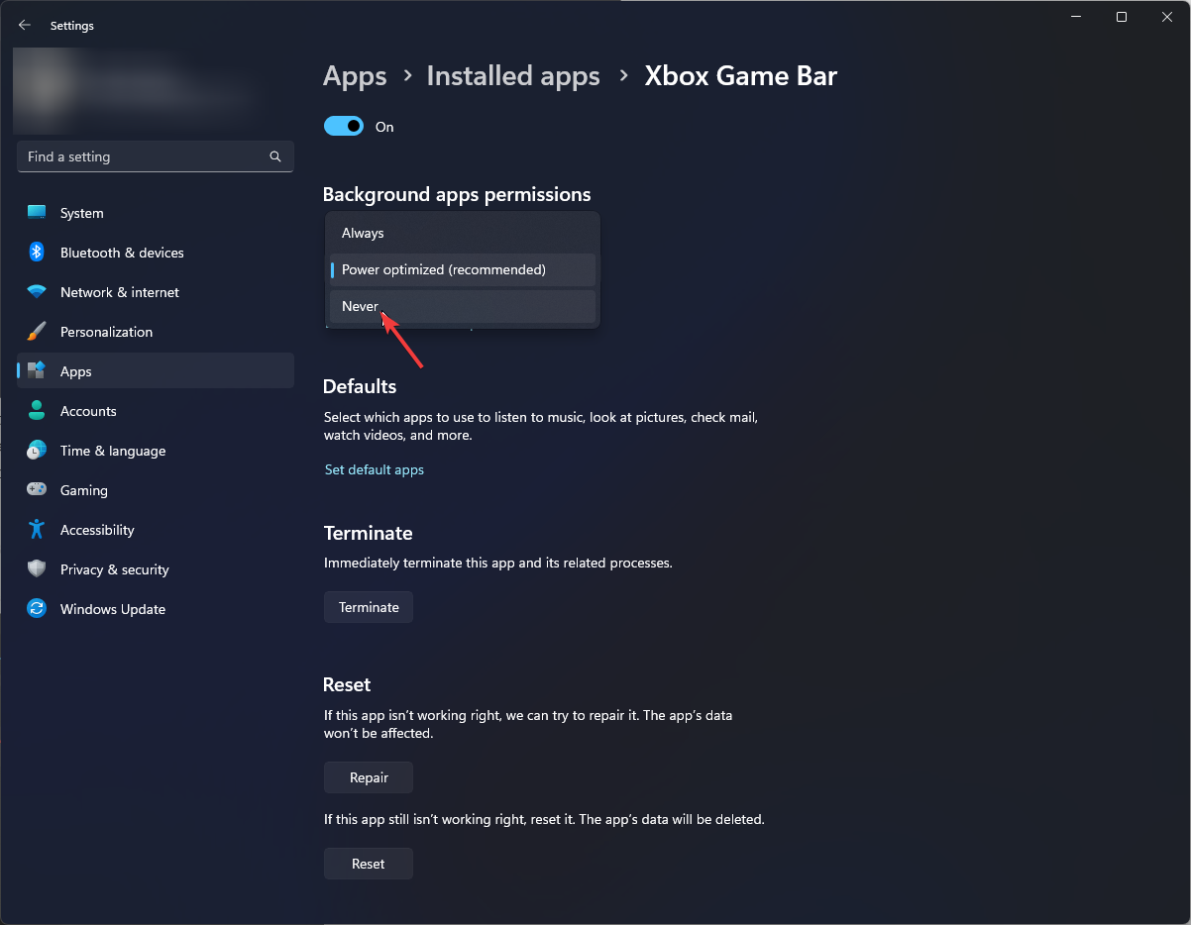
Task: Choose Power optimized (recommended) option
Action: [x=462, y=269]
